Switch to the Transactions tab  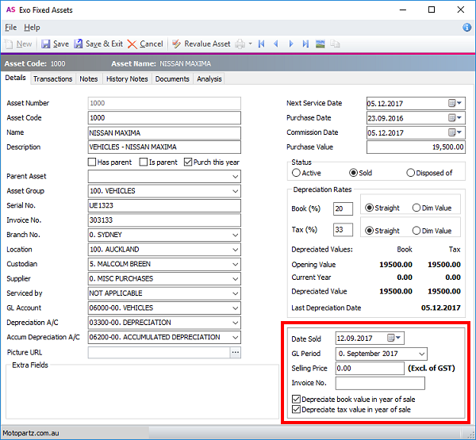53,78
